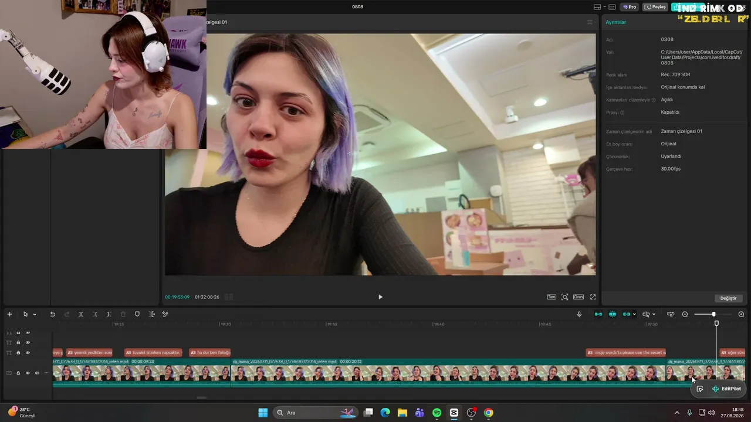Viewport: 751px width, 422px height.
Task: Add a marker using the shield-shaped icon
Action: click(x=137, y=314)
